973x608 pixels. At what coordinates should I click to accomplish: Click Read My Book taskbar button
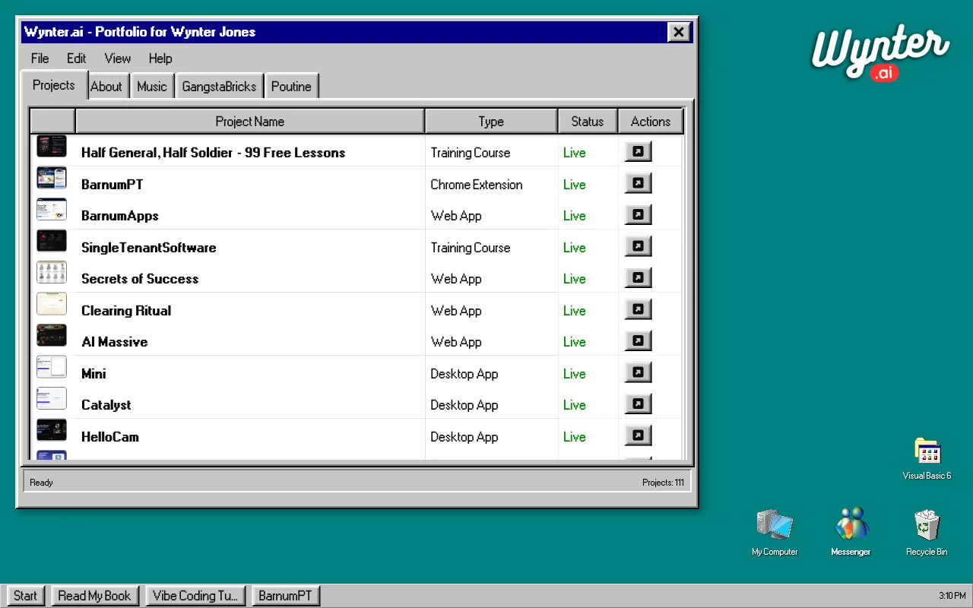pyautogui.click(x=94, y=596)
